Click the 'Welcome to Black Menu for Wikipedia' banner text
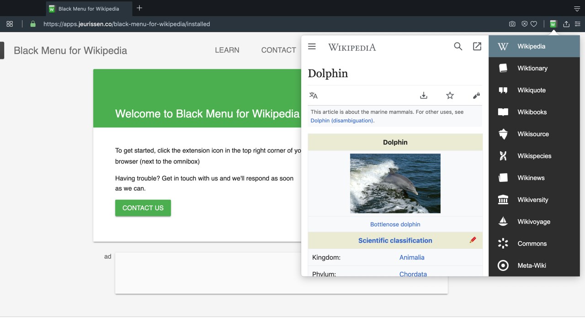 point(207,114)
